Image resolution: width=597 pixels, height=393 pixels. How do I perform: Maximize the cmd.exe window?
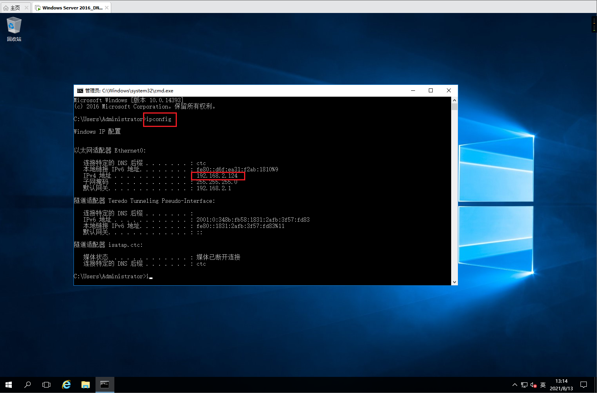tap(431, 90)
